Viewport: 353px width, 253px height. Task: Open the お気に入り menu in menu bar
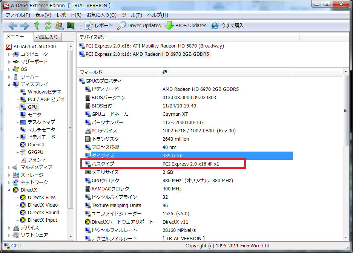click(101, 15)
